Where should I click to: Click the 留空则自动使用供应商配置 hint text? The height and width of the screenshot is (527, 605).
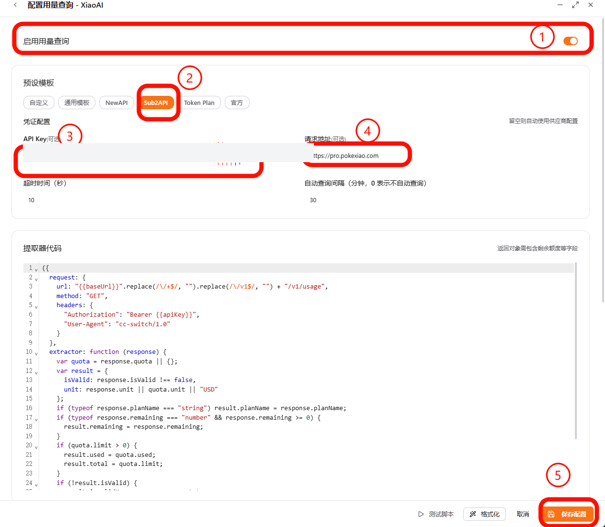pos(543,121)
